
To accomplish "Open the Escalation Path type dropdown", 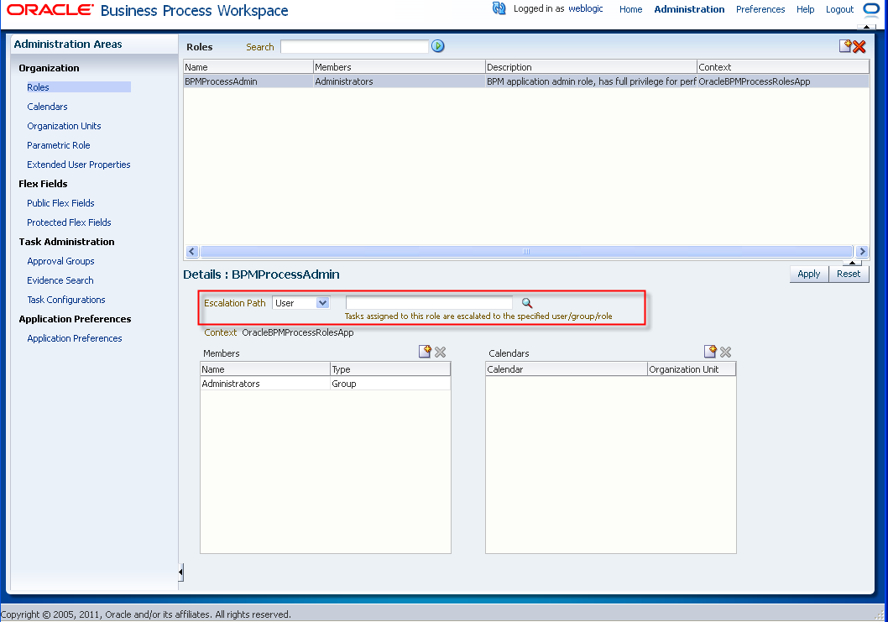I will tap(323, 302).
